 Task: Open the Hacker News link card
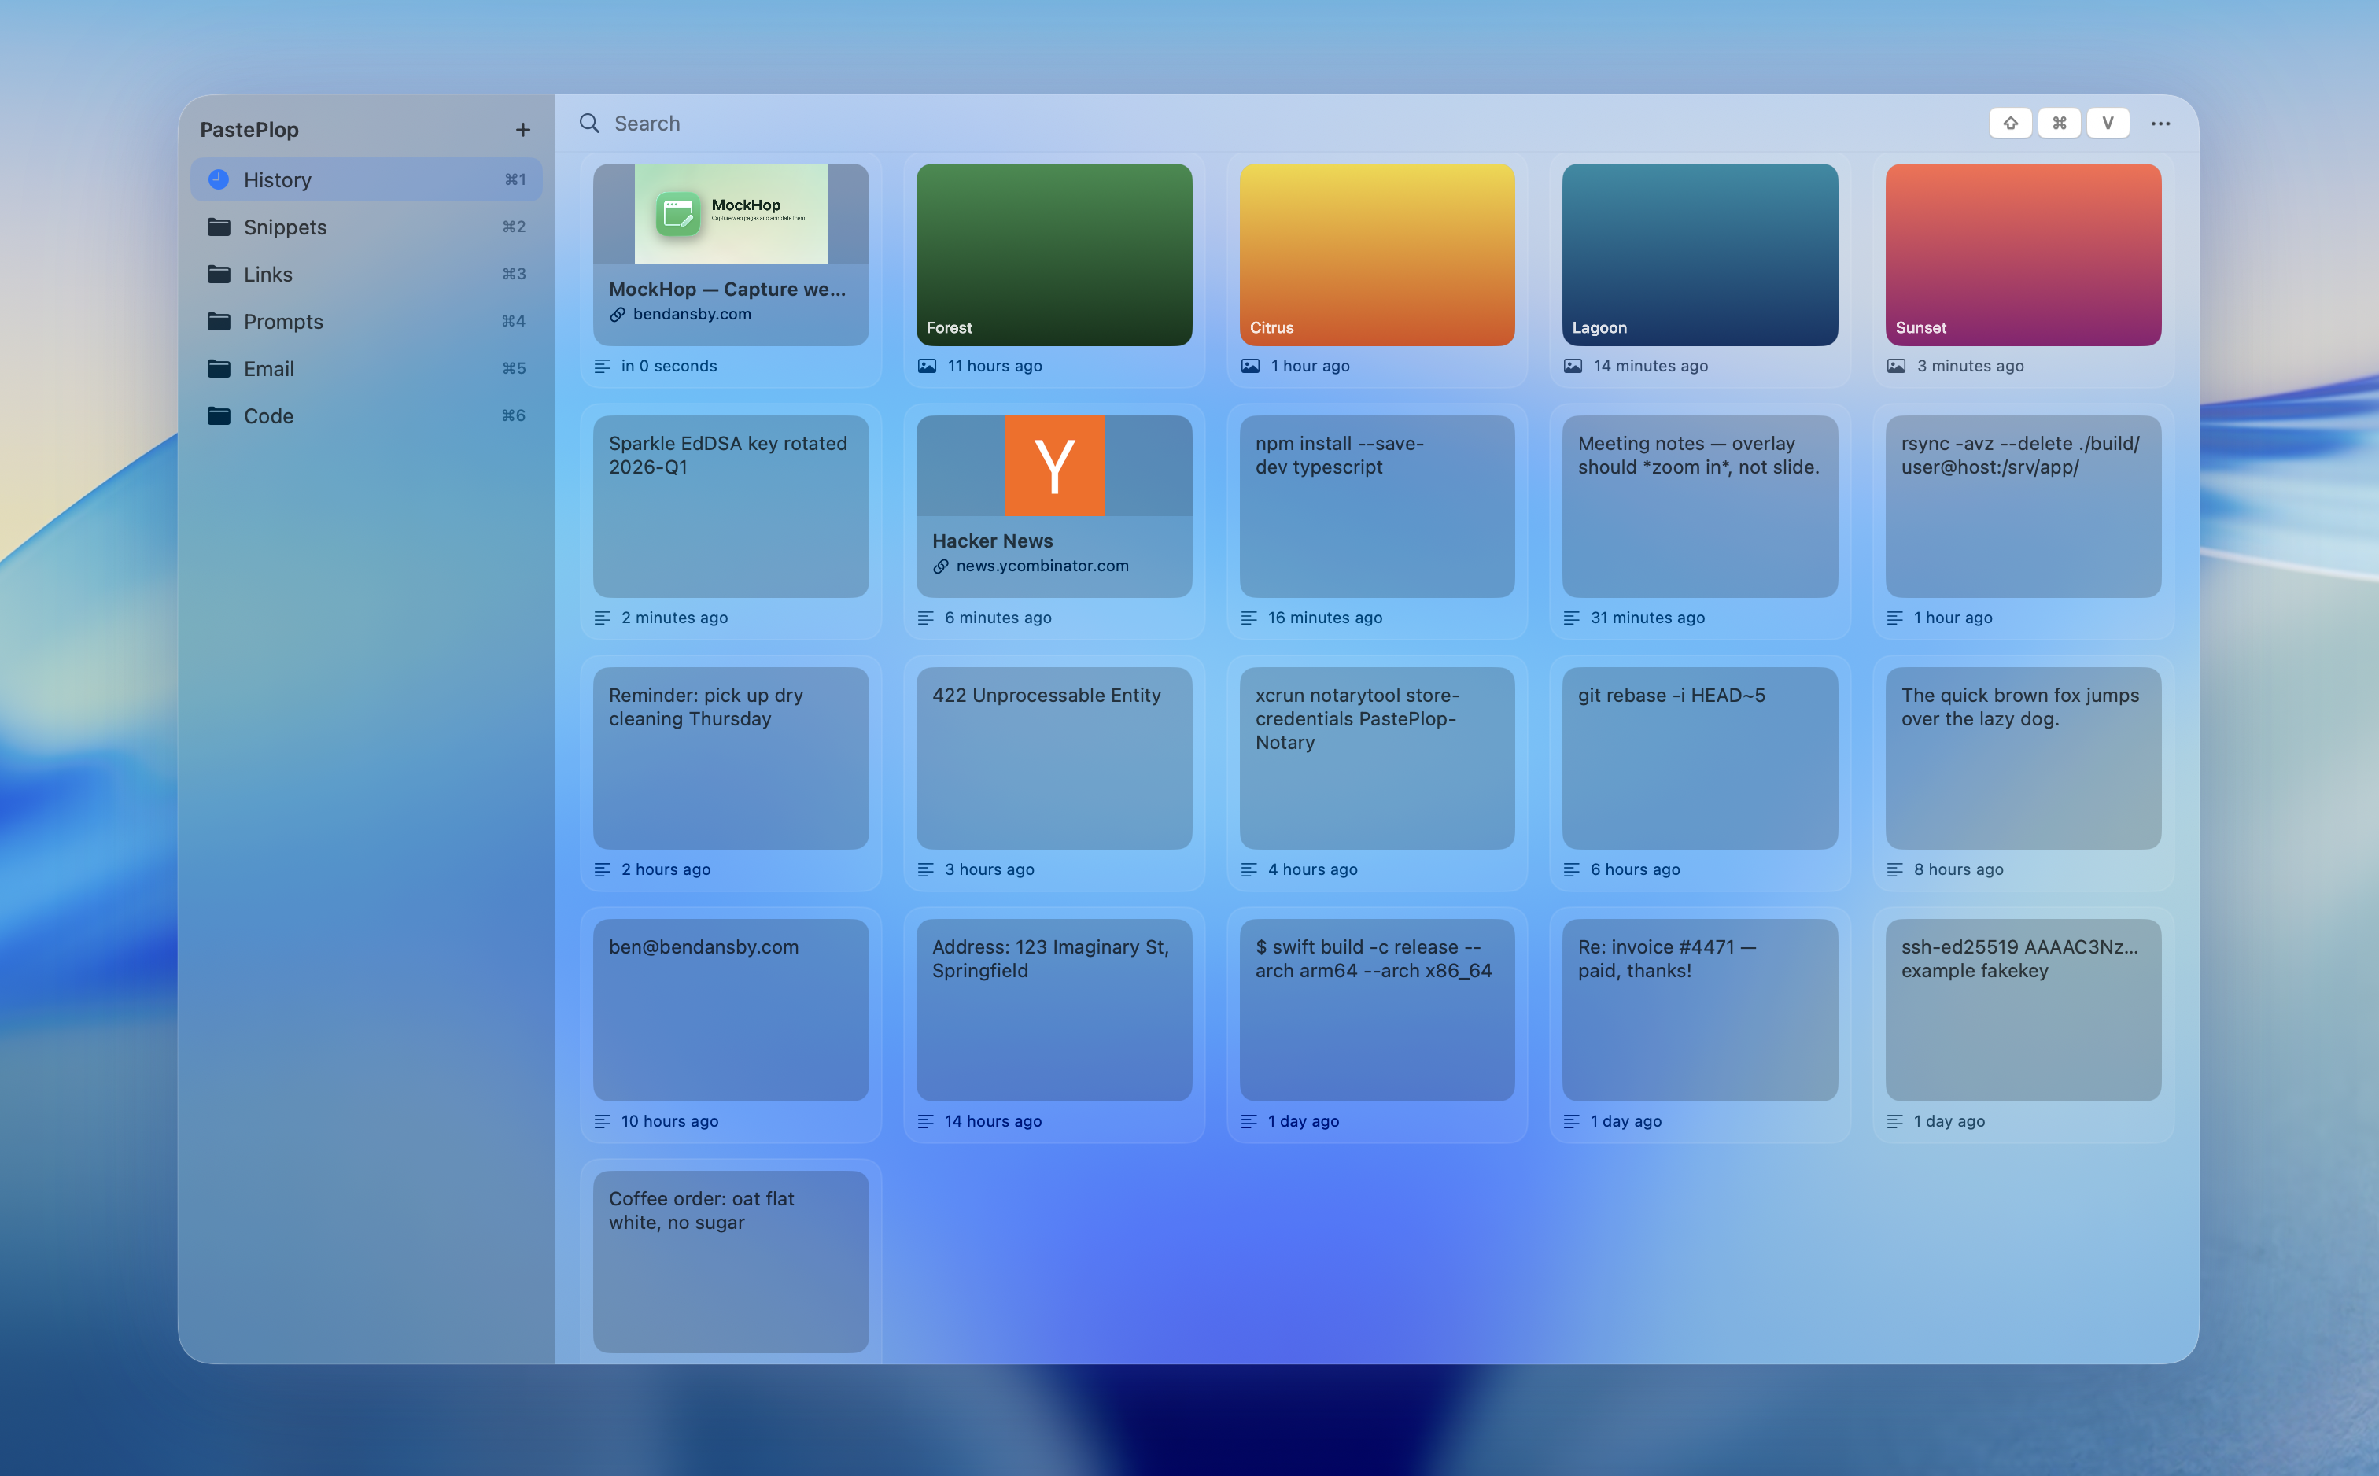pos(1053,506)
